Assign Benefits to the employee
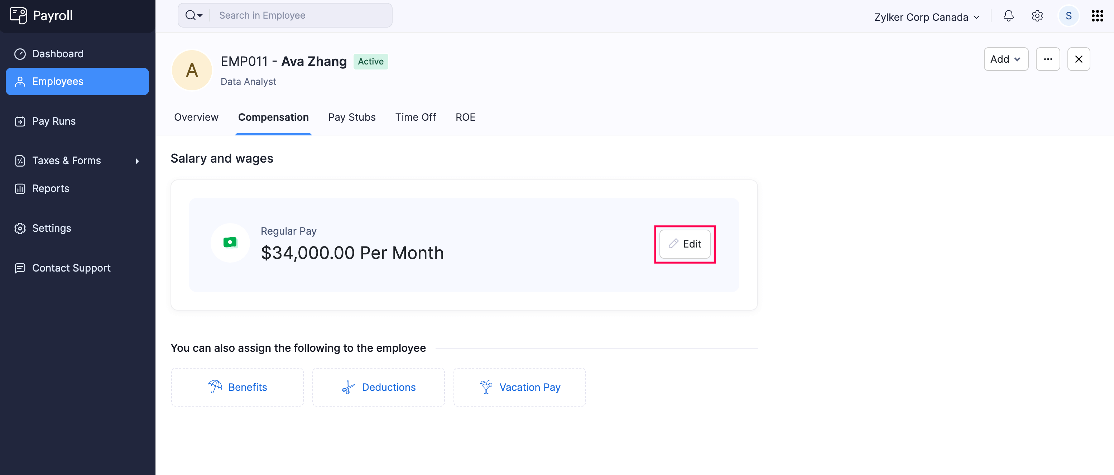Viewport: 1114px width, 475px height. [237, 387]
